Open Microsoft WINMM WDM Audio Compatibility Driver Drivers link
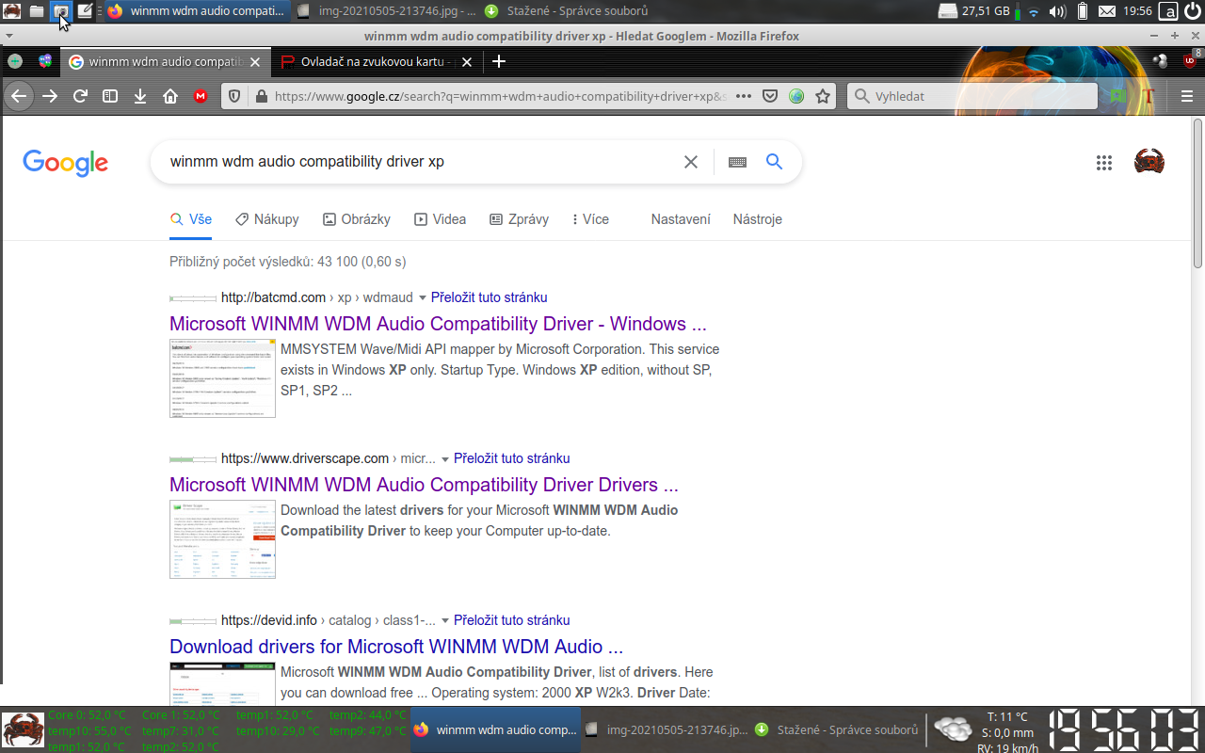The width and height of the screenshot is (1205, 753). [424, 485]
